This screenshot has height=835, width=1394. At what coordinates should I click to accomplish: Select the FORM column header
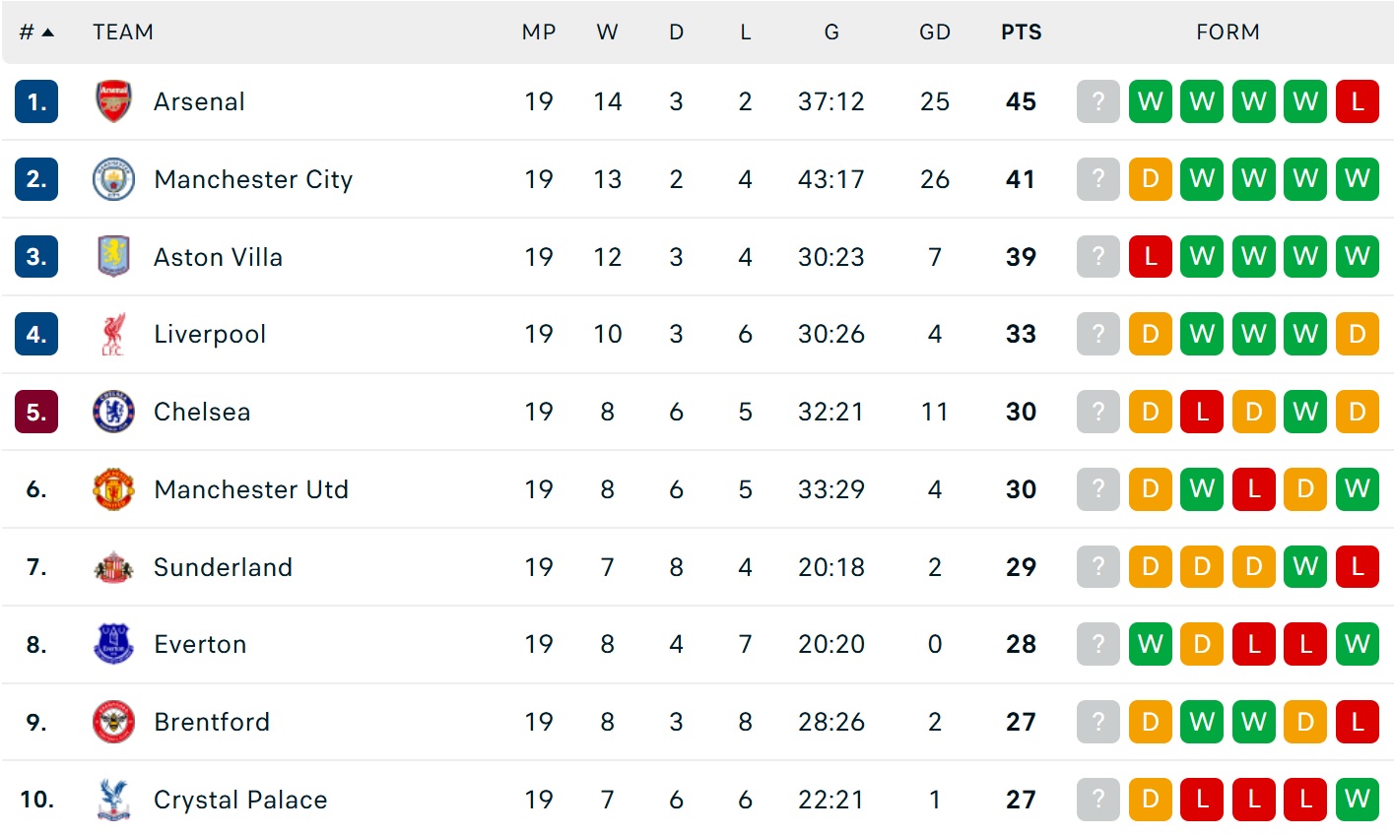tap(1228, 32)
